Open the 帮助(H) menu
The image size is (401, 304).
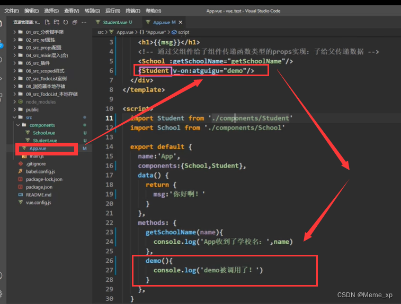pos(154,11)
